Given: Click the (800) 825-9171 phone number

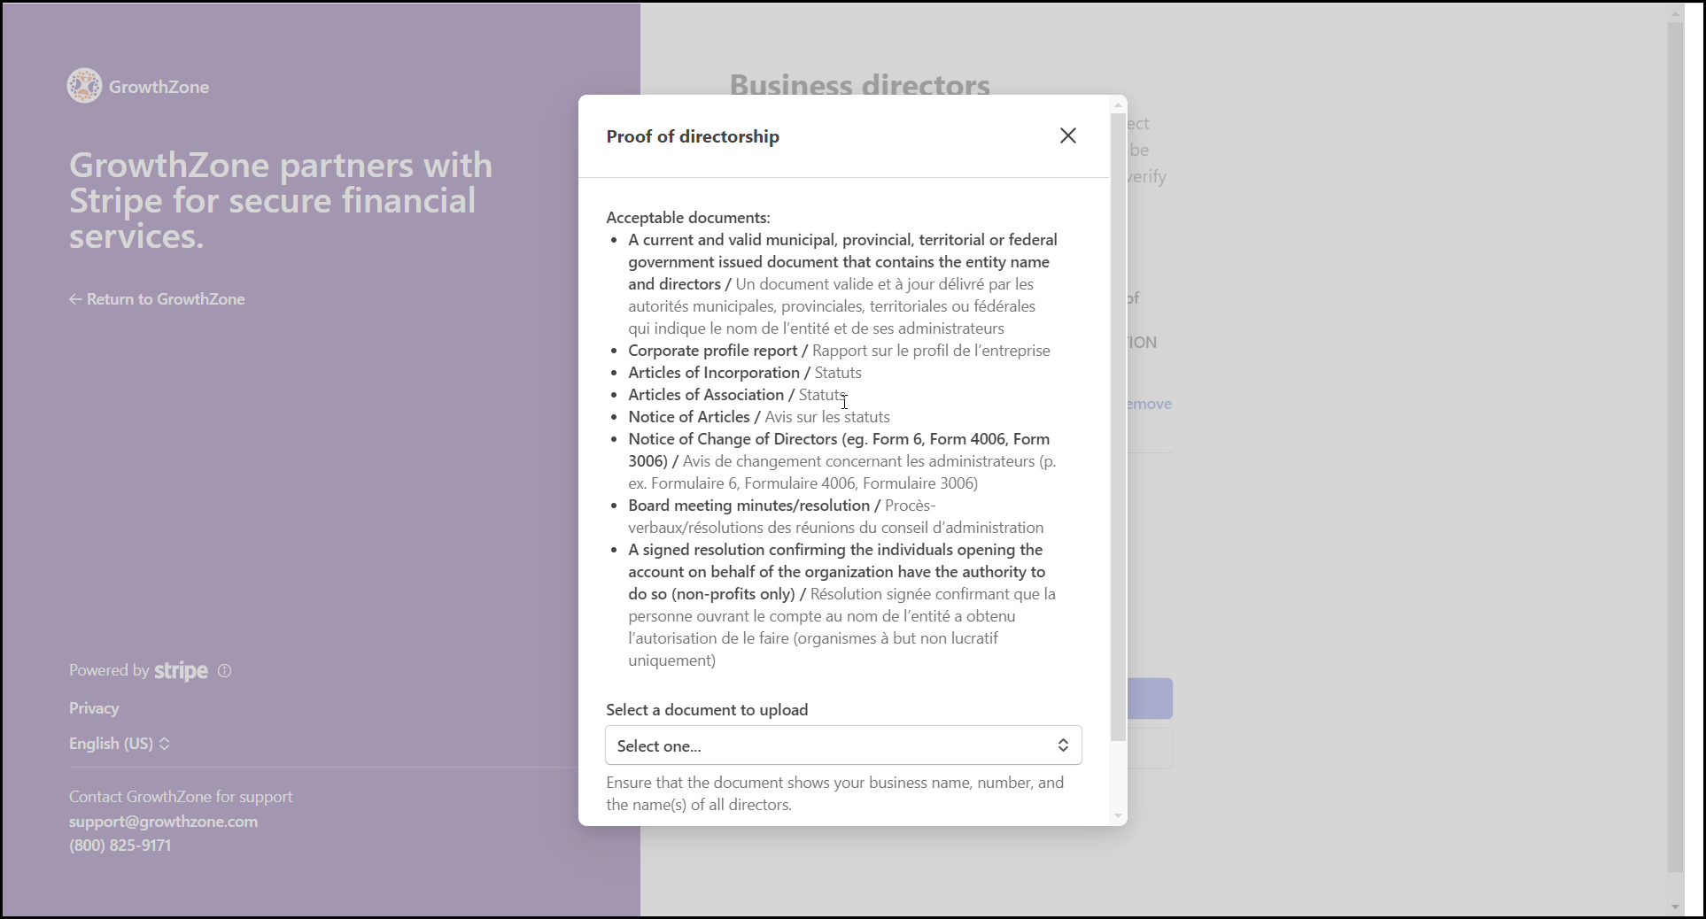Looking at the screenshot, I should tap(120, 846).
